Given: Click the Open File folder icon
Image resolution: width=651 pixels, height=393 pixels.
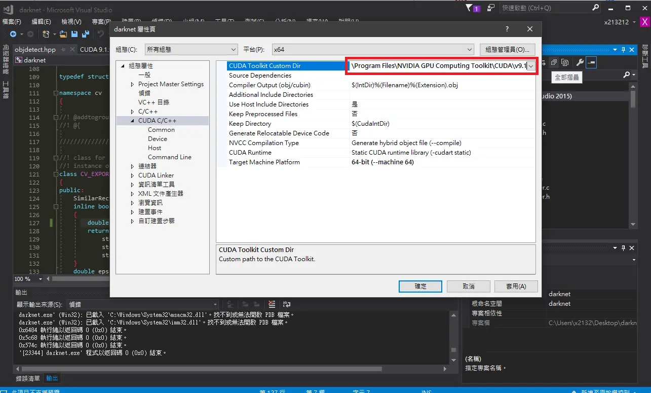Looking at the screenshot, I should (x=63, y=34).
